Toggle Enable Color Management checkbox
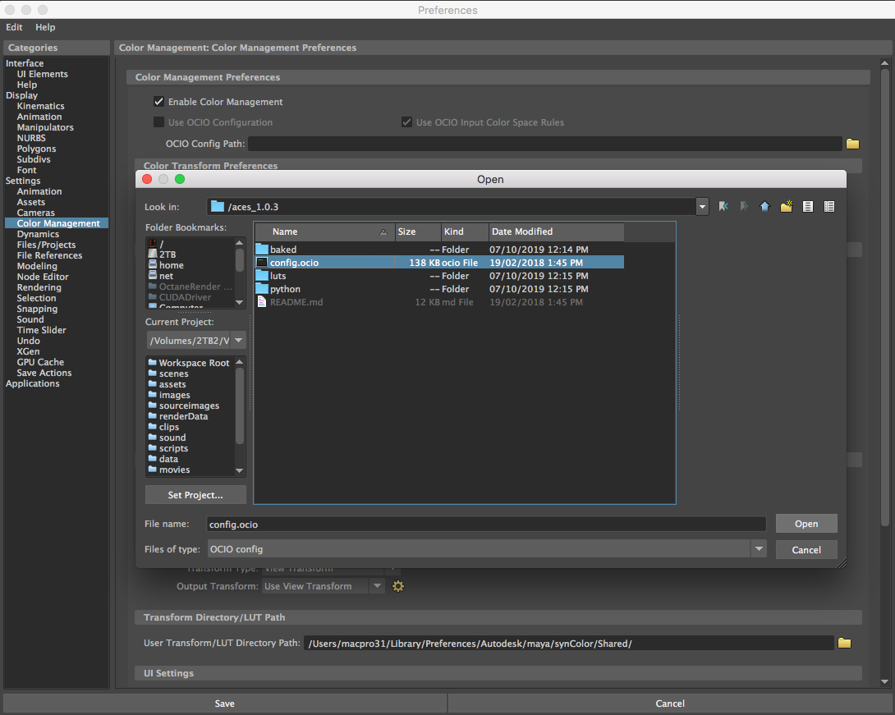The image size is (895, 715). [x=159, y=102]
